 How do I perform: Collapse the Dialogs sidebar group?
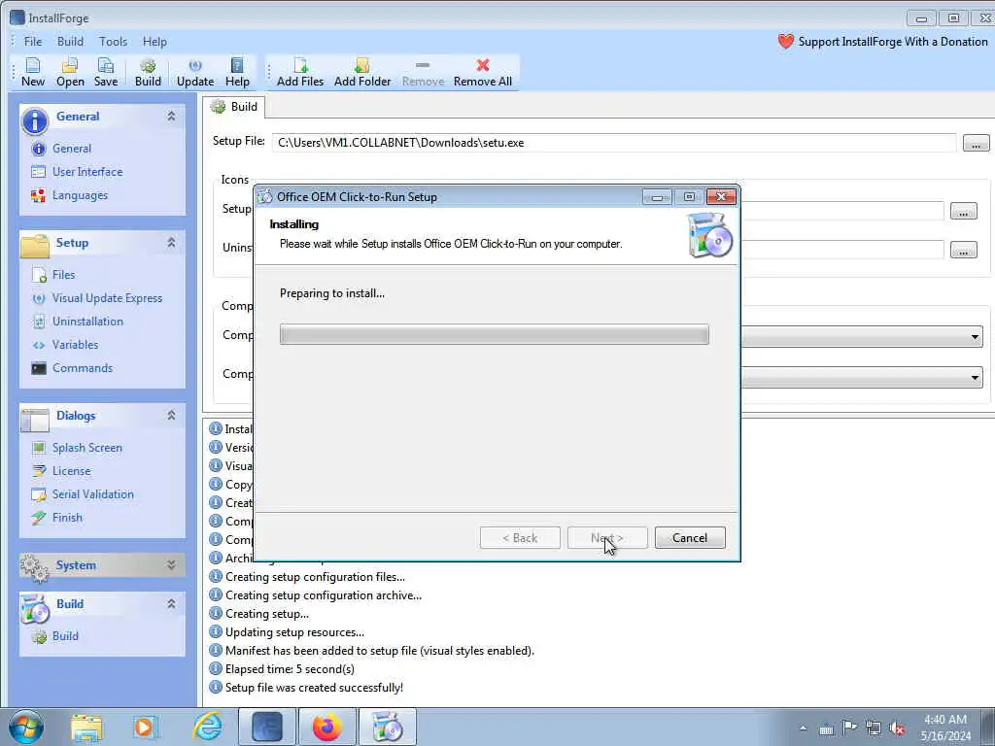click(x=171, y=415)
